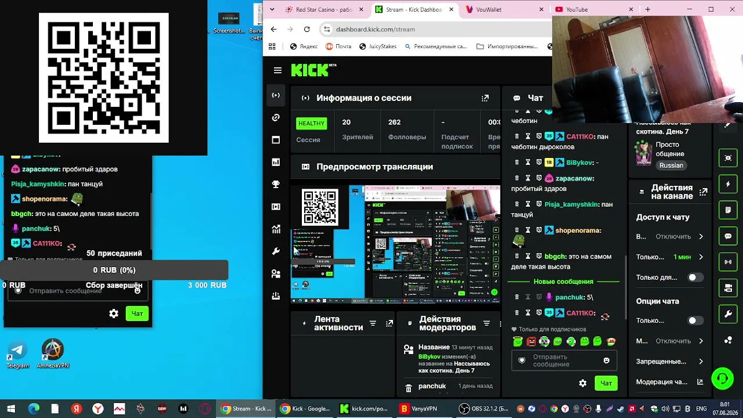Click the message input in dashboard chat
The image size is (743, 418).
coord(564,361)
